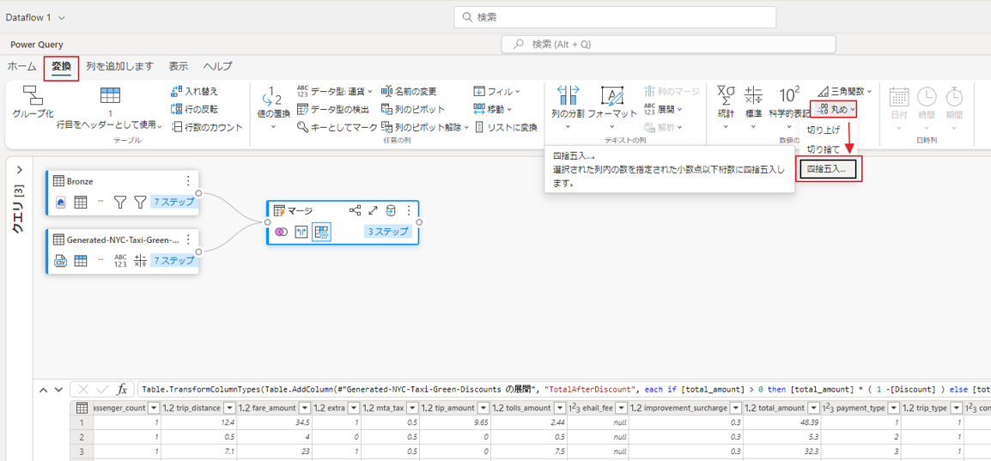
Task: Click the fx formula bar icon
Action: coord(123,390)
